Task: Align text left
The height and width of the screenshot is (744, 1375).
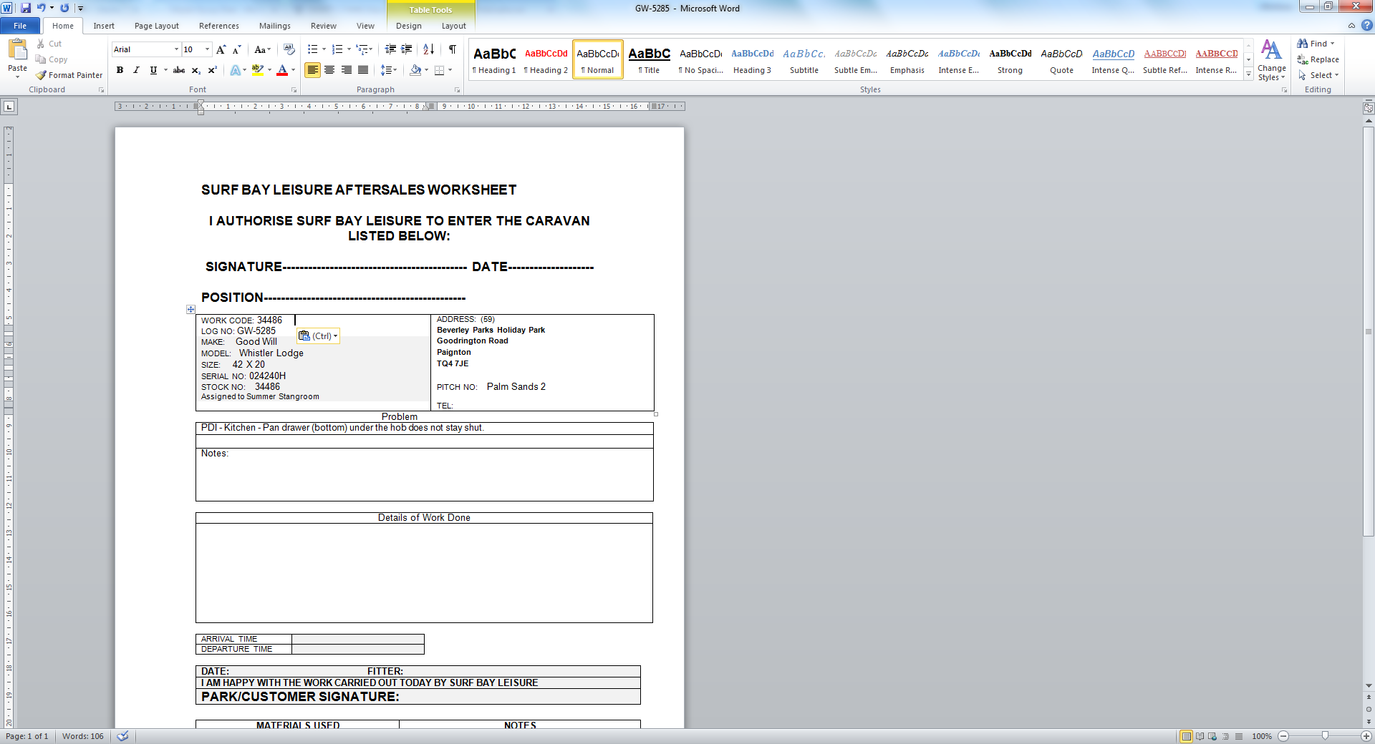Action: 312,70
